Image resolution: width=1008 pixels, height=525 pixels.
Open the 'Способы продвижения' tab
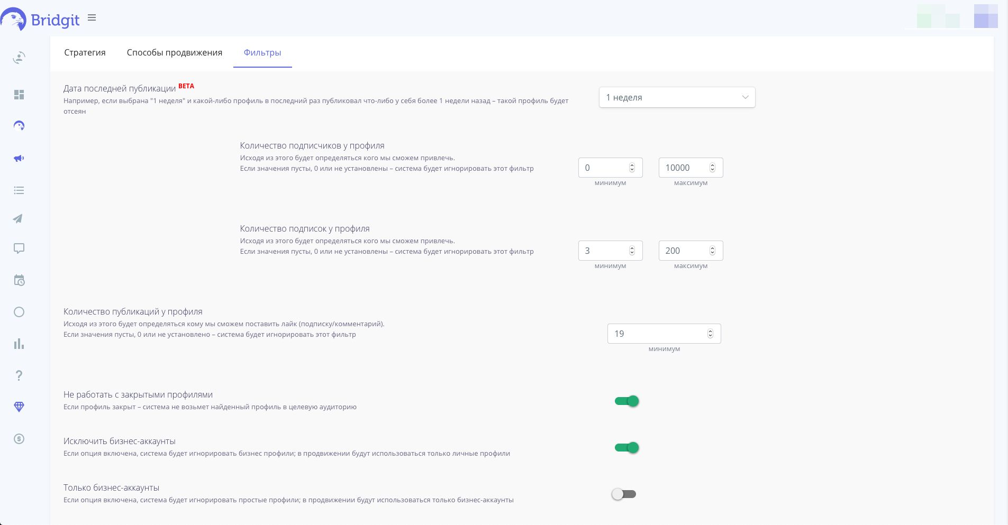[x=175, y=52]
